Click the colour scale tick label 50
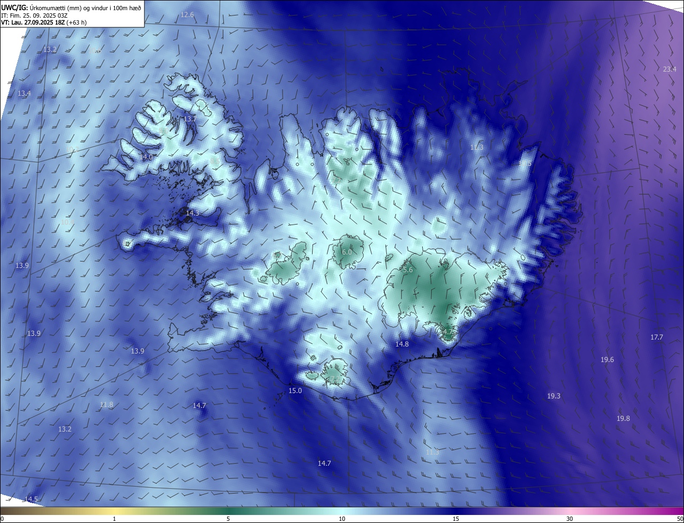Viewport: 684px width, 523px height. (x=680, y=519)
